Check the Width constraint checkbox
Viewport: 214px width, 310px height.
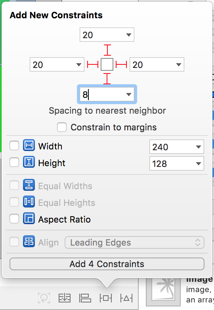(x=14, y=145)
